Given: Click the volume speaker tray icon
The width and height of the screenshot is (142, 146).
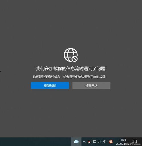Looking at the screenshot, I should [x=99, y=142].
